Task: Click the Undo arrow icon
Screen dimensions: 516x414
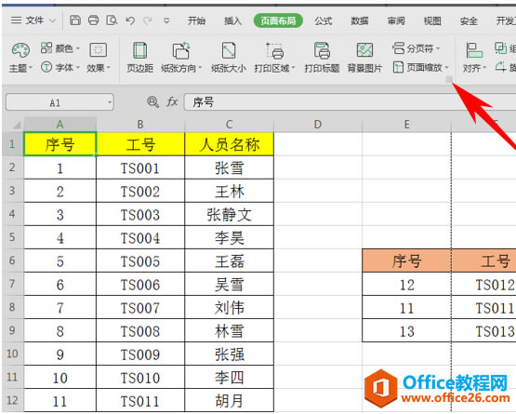Action: (130, 21)
